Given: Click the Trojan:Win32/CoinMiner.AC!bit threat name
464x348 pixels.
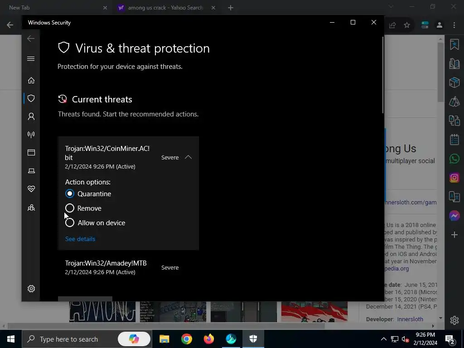Looking at the screenshot, I should [107, 153].
